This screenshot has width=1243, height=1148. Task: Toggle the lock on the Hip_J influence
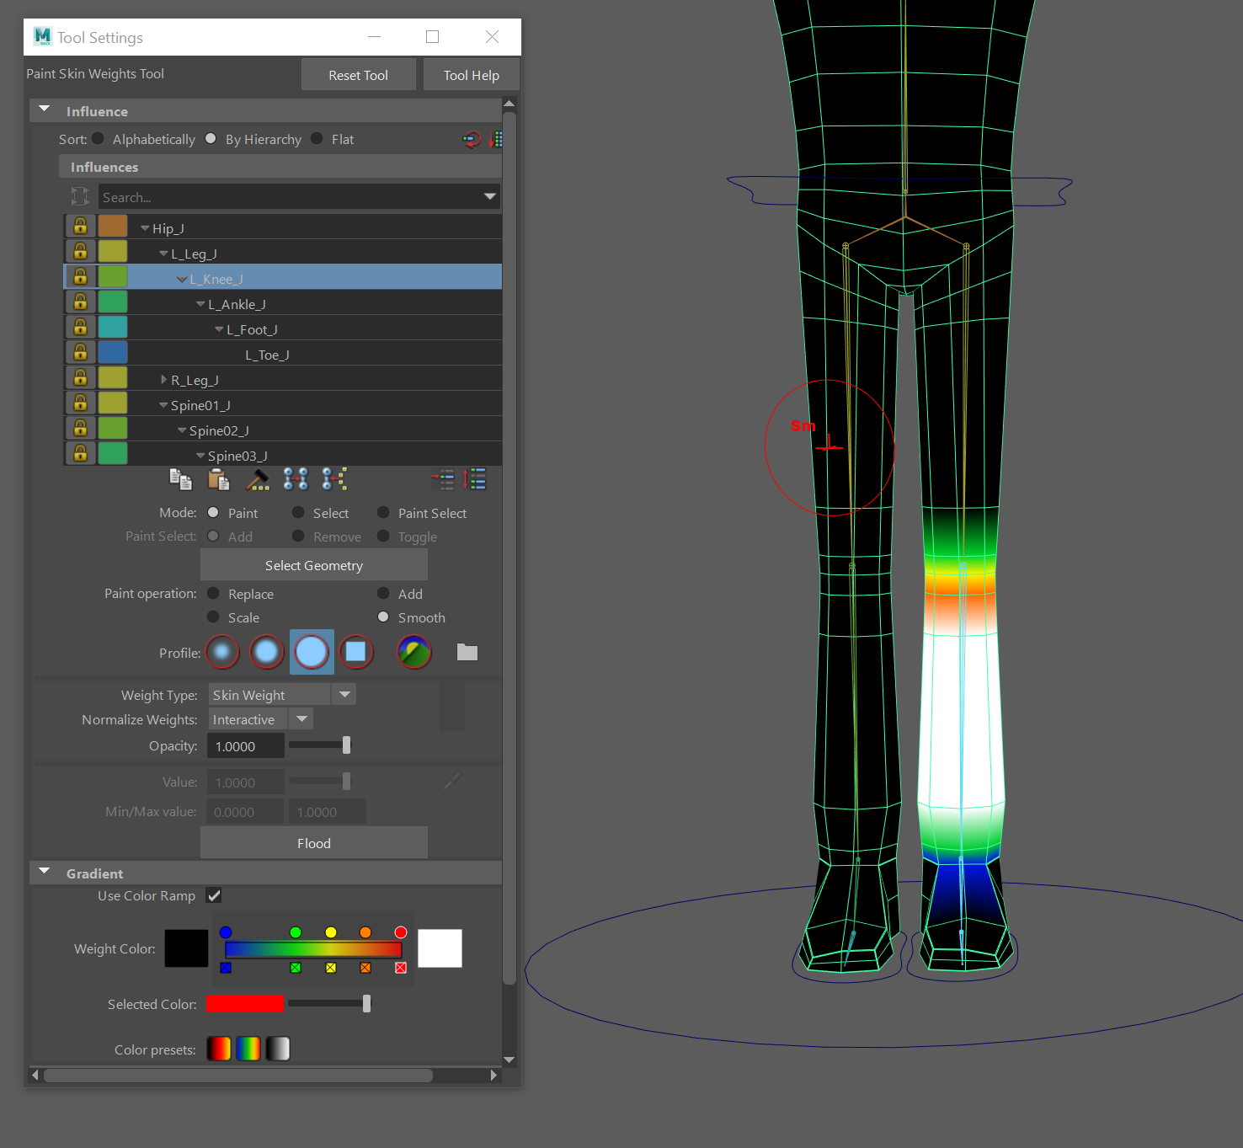point(80,227)
